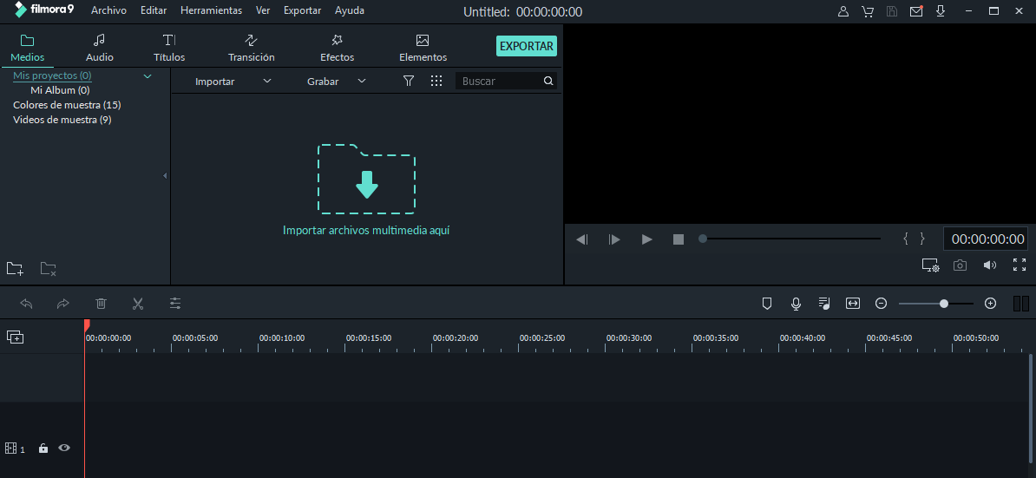Step back one frame

582,239
